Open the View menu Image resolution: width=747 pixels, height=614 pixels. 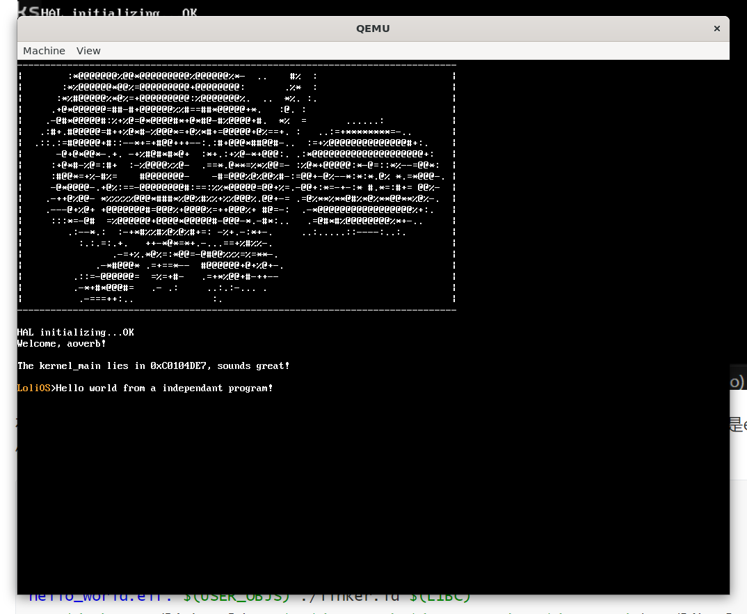(x=88, y=50)
